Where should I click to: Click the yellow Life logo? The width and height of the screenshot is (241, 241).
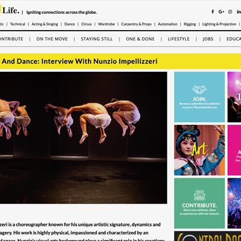[10, 10]
